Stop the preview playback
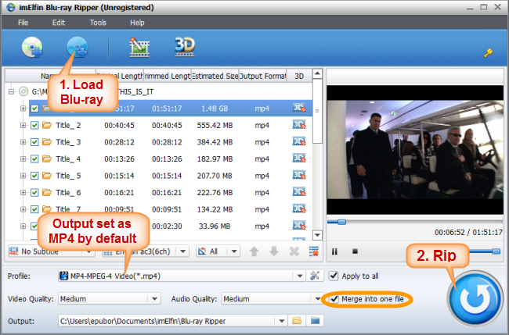 [x=356, y=251]
